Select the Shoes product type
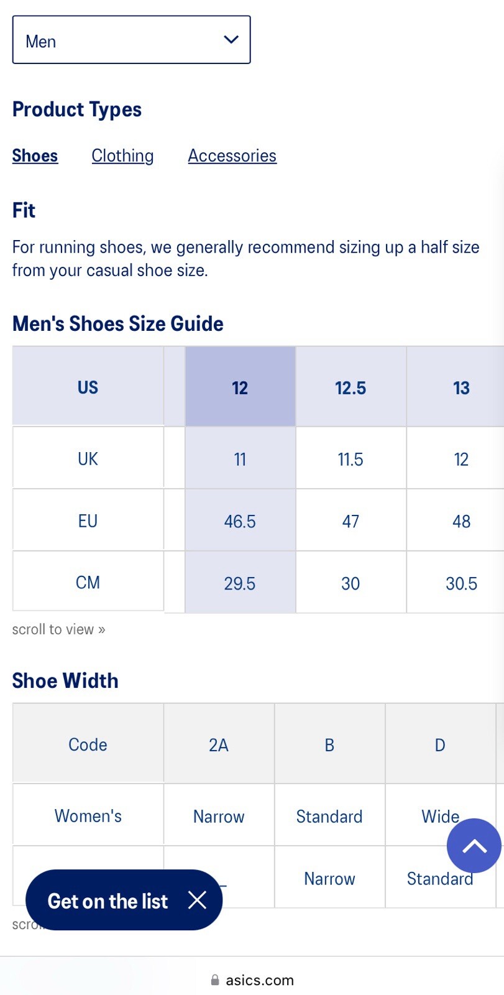 click(35, 155)
